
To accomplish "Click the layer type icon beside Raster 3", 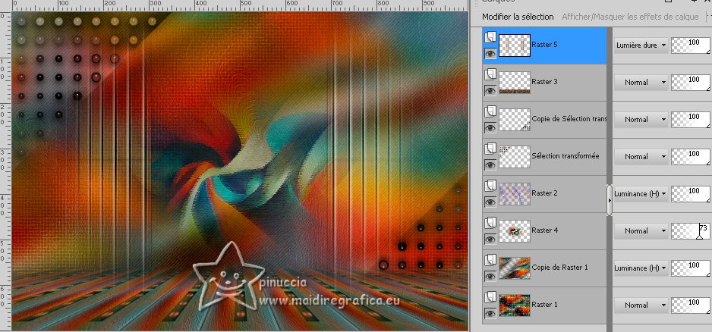I will (x=490, y=74).
